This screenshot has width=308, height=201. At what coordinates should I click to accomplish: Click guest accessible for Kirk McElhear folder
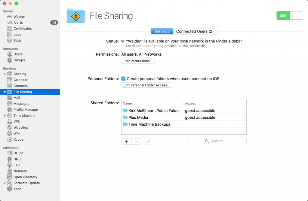pyautogui.click(x=200, y=111)
